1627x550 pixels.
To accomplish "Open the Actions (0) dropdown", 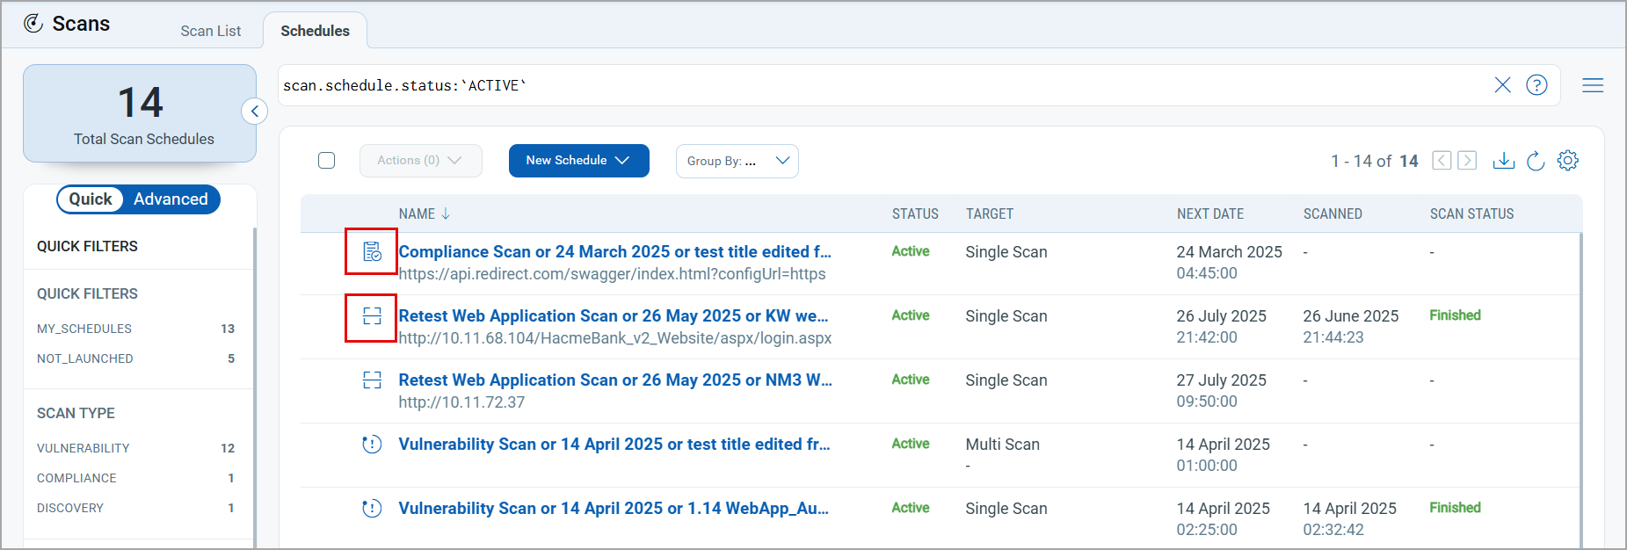I will (420, 161).
